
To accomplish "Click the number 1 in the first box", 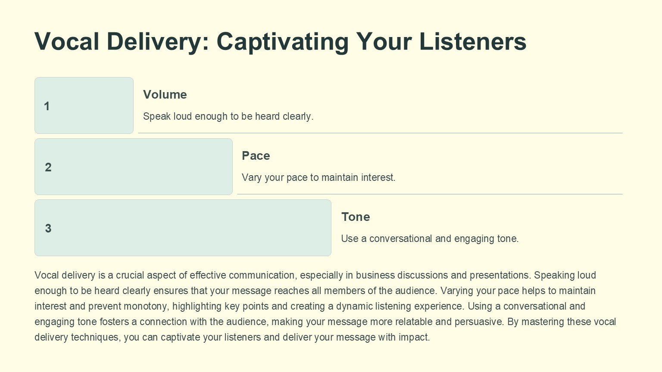I will pyautogui.click(x=47, y=106).
